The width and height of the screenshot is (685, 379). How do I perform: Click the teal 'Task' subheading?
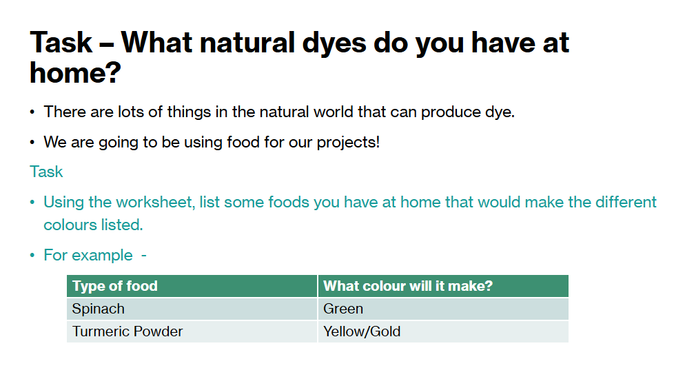pyautogui.click(x=46, y=172)
